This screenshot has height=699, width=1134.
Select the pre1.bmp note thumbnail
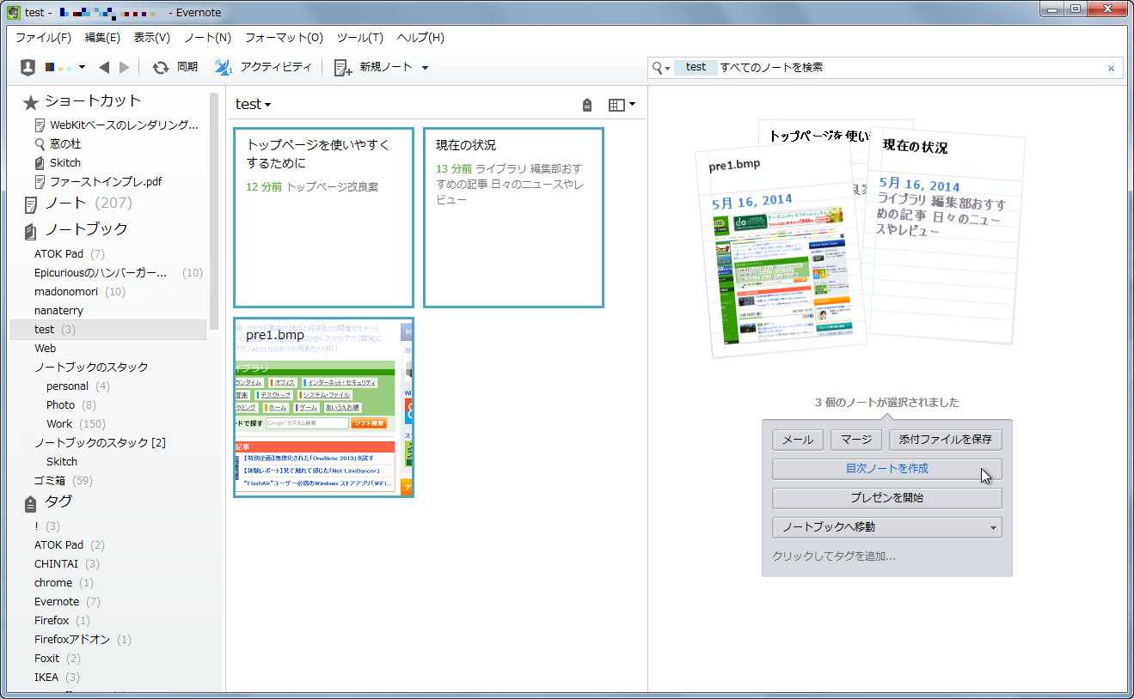pos(323,408)
